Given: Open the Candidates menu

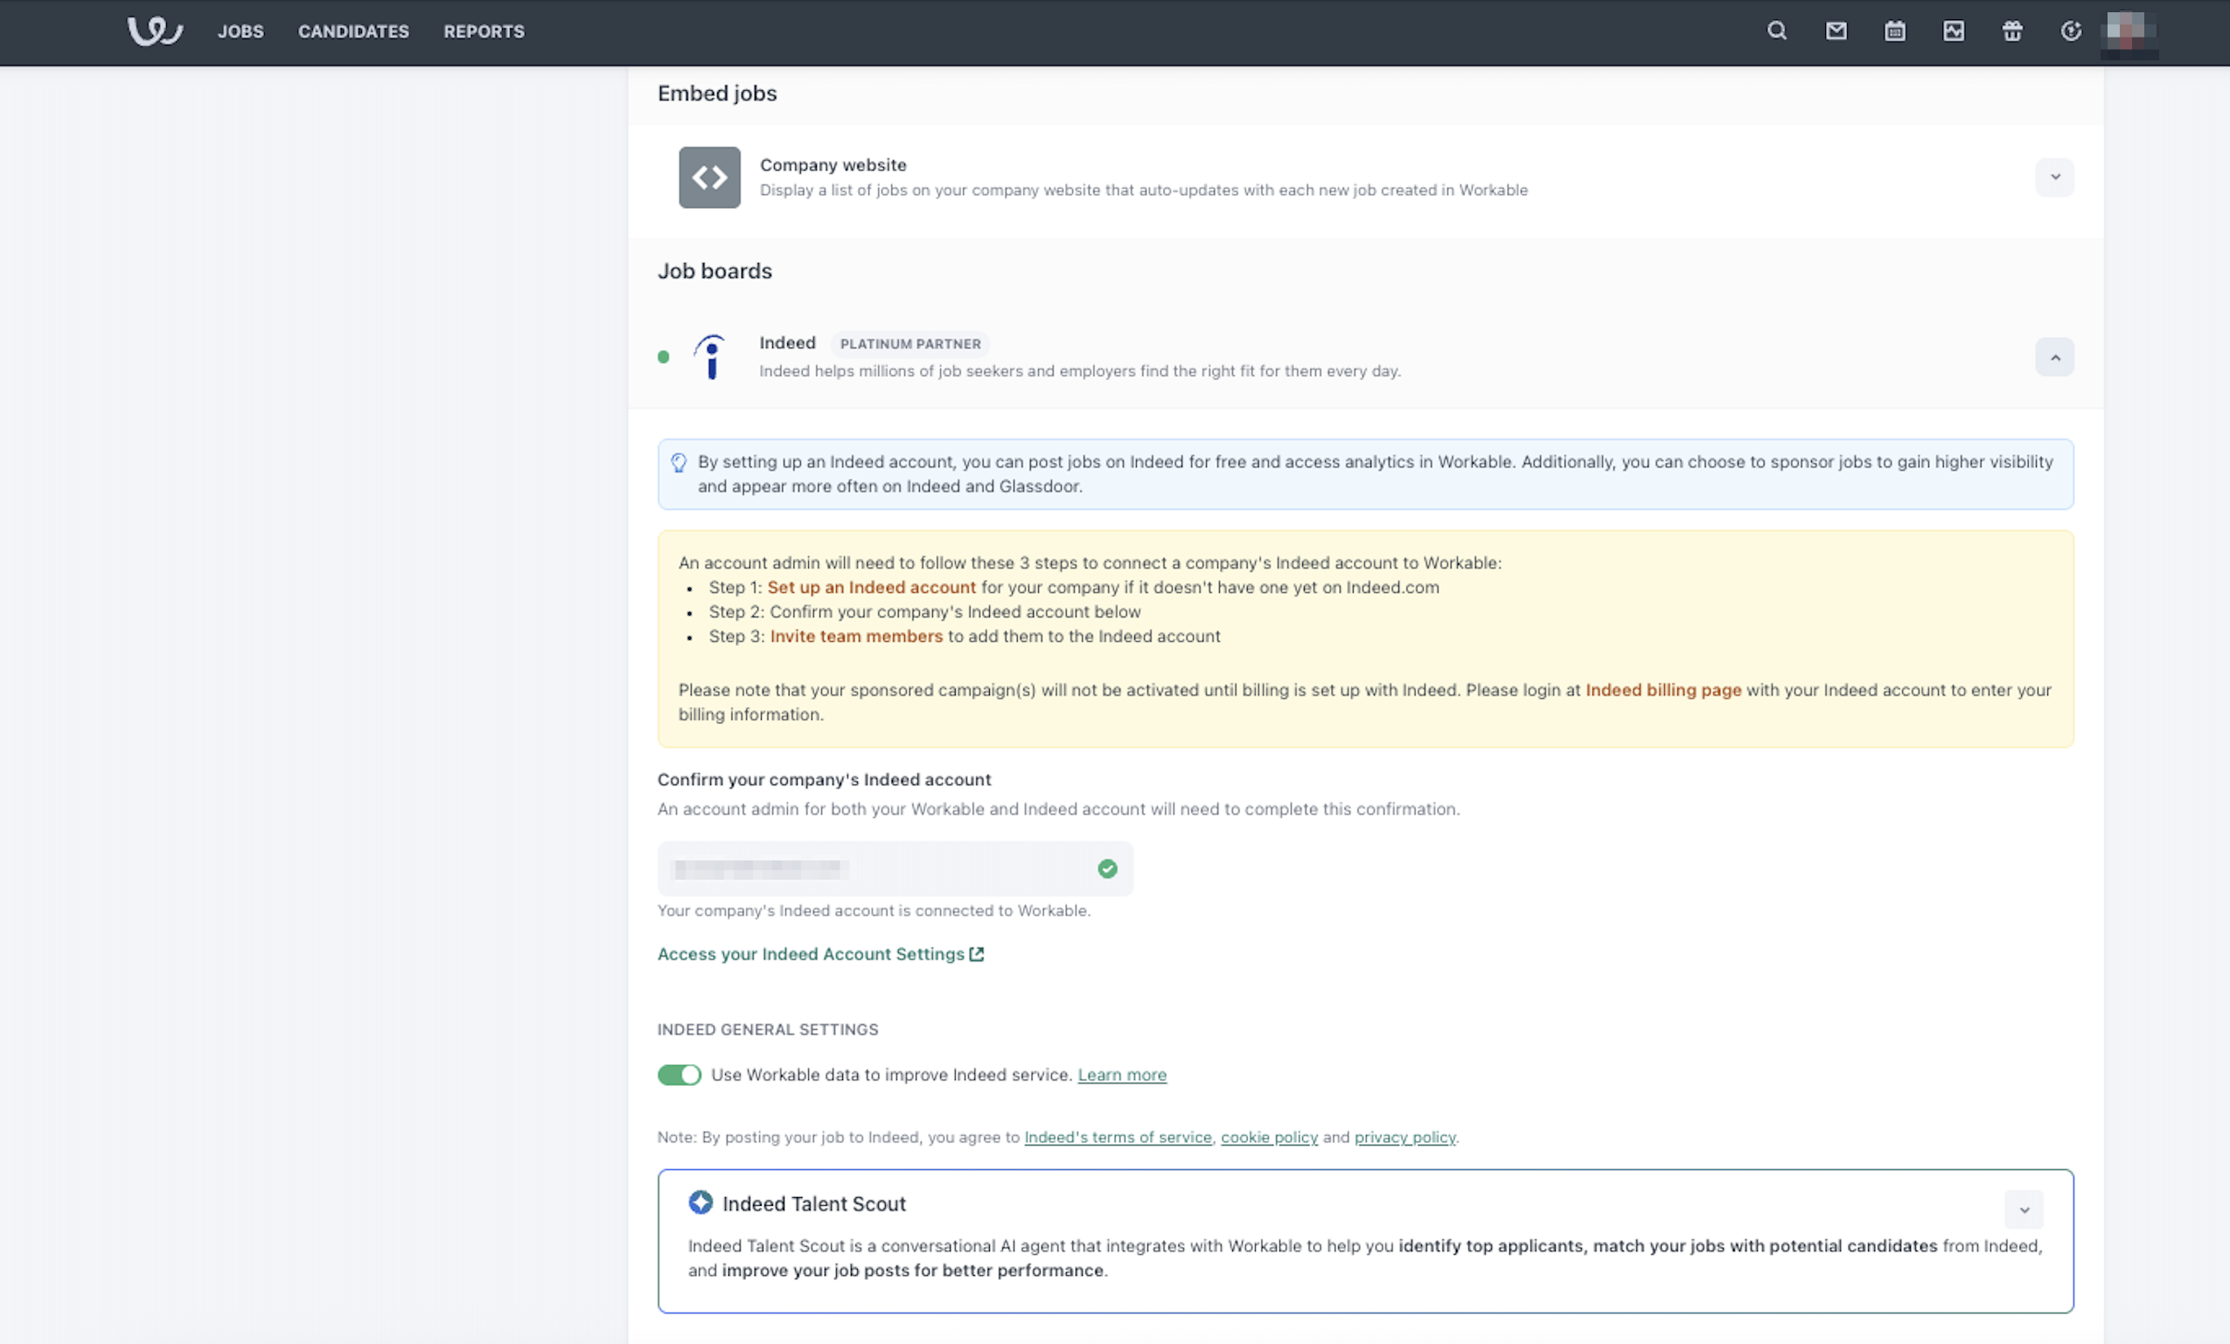Looking at the screenshot, I should coord(354,31).
